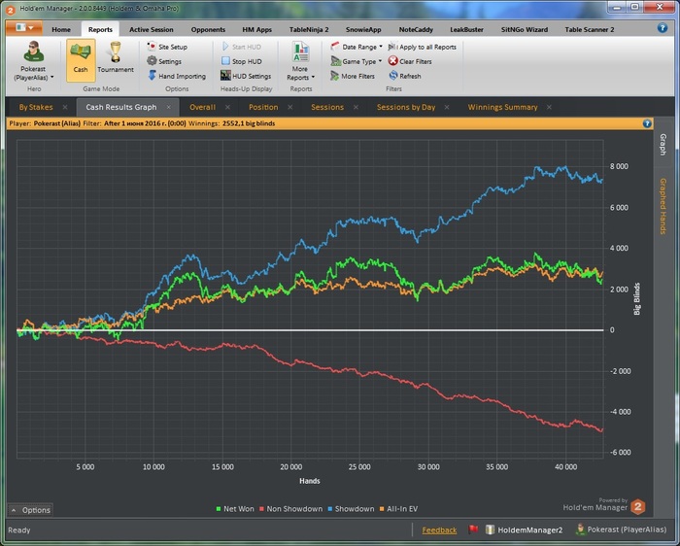
Task: Select the Graph side tab
Action: click(663, 145)
